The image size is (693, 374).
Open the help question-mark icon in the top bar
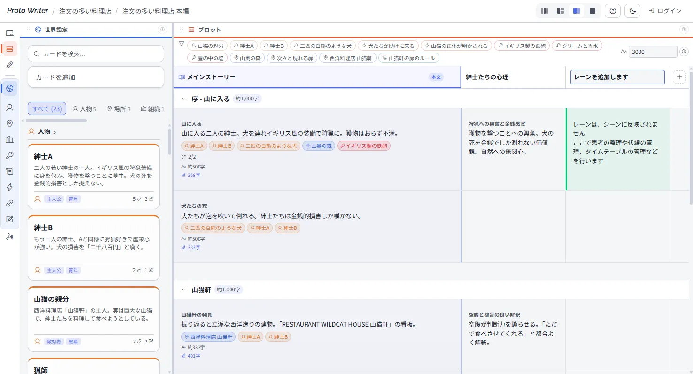tap(612, 10)
